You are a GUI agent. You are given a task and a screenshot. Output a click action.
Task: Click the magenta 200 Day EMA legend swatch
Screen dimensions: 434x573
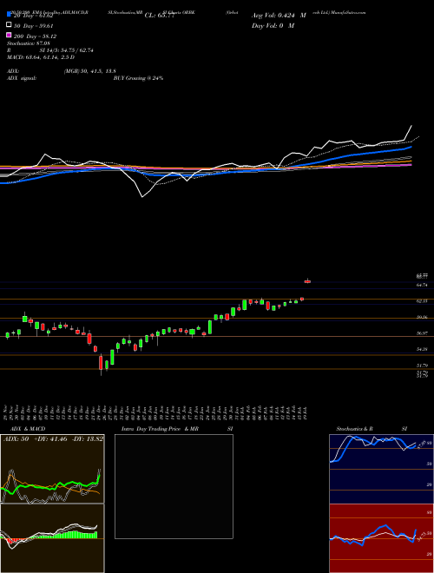[10, 36]
